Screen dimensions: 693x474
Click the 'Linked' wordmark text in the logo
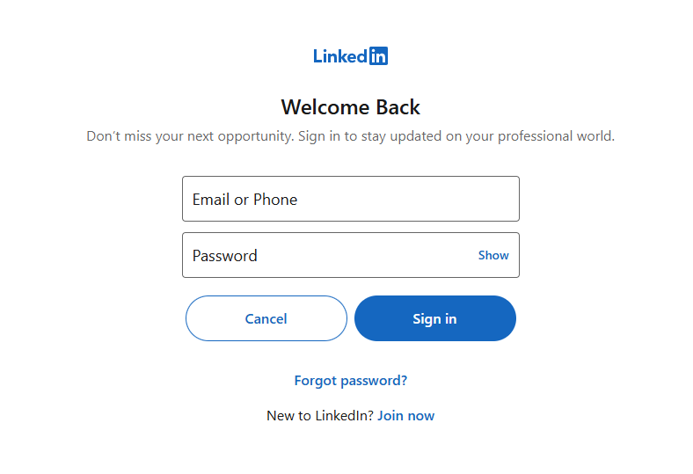[x=340, y=56]
